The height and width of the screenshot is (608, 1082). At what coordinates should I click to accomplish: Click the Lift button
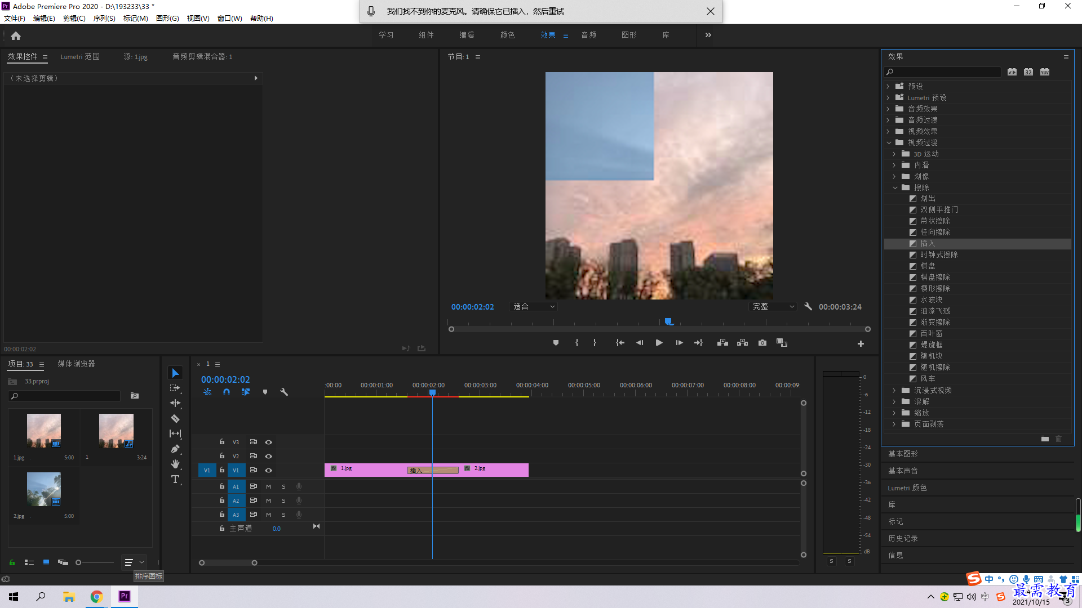(x=722, y=343)
